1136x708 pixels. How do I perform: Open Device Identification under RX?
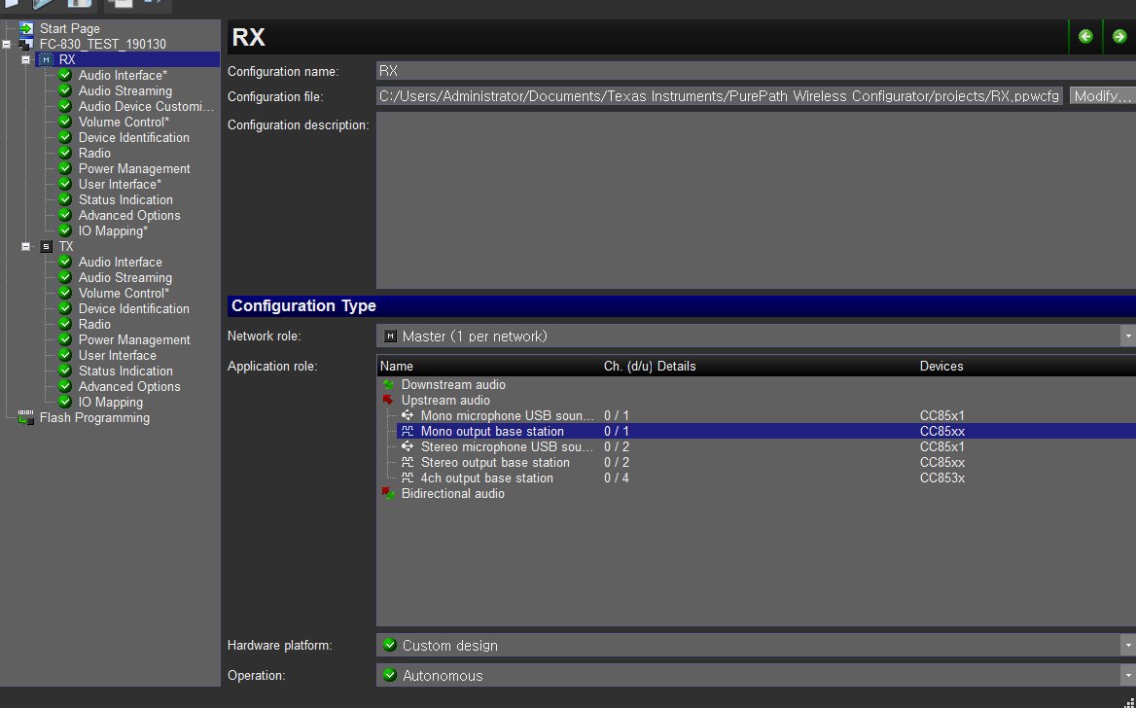coord(134,138)
